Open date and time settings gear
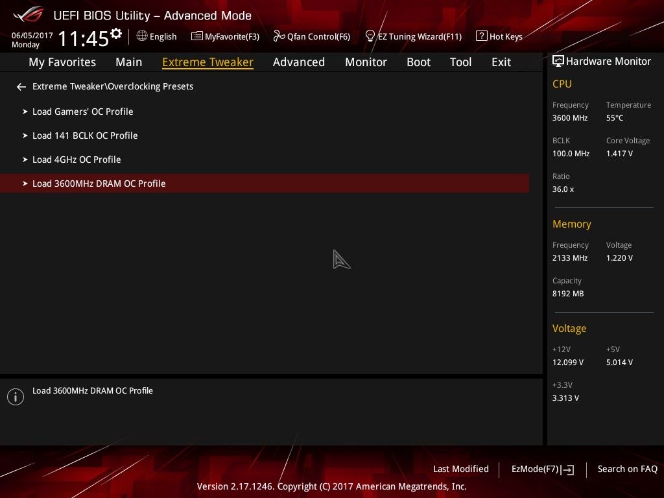 (116, 34)
